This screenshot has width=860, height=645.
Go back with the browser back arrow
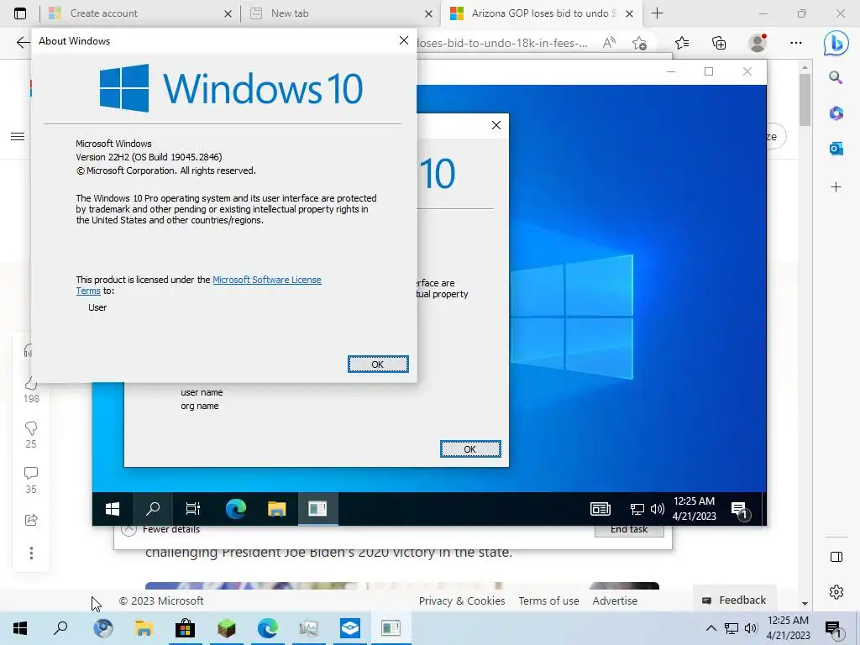click(23, 42)
